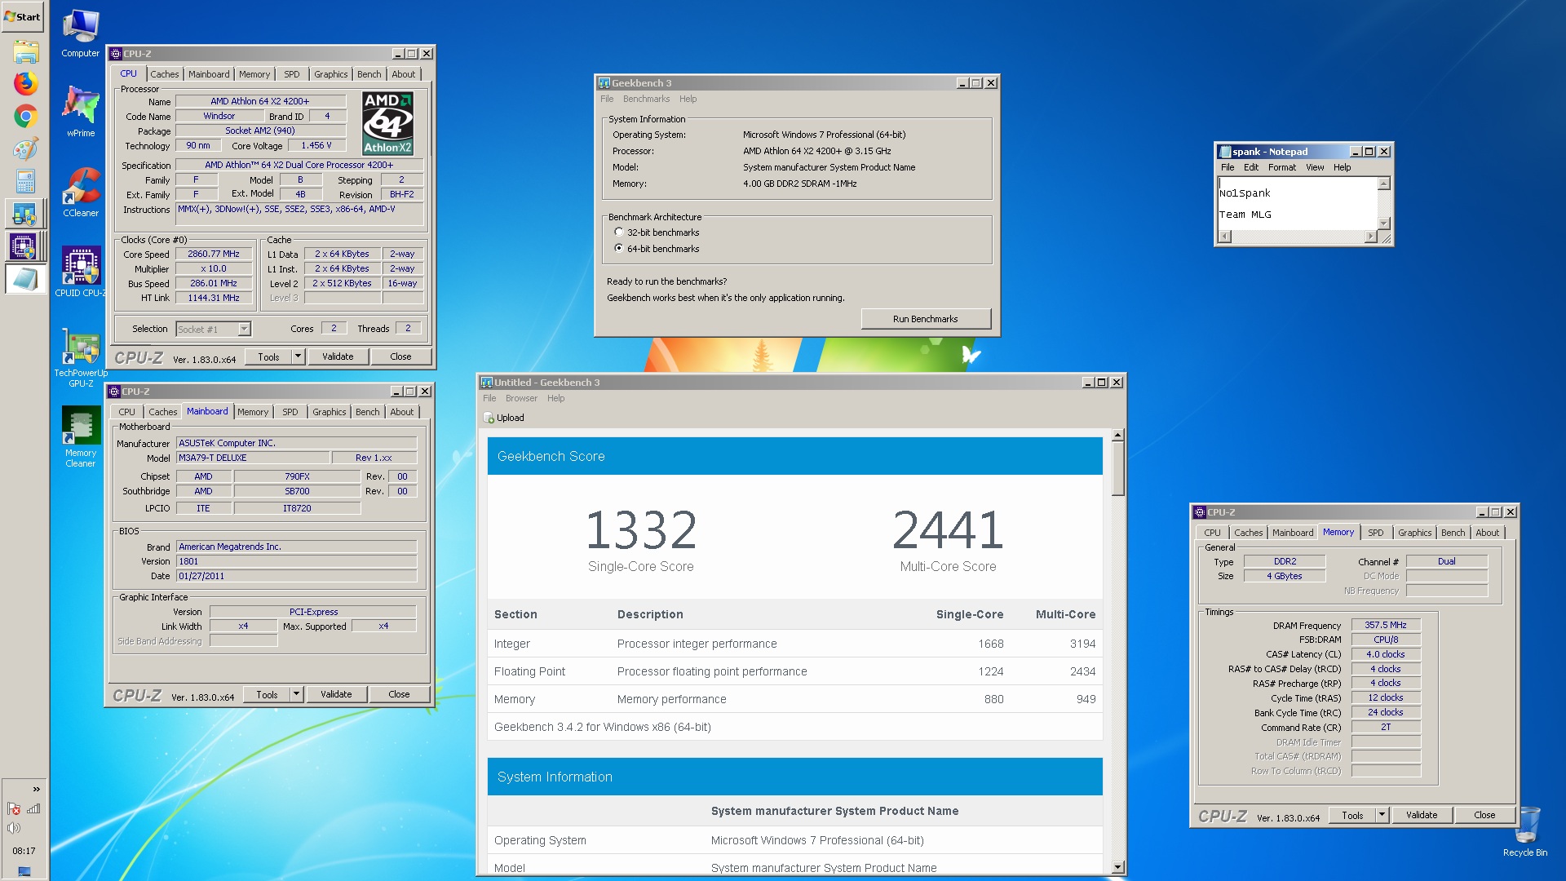The width and height of the screenshot is (1566, 881).
Task: Open Paint from the taskbar
Action: tap(25, 148)
